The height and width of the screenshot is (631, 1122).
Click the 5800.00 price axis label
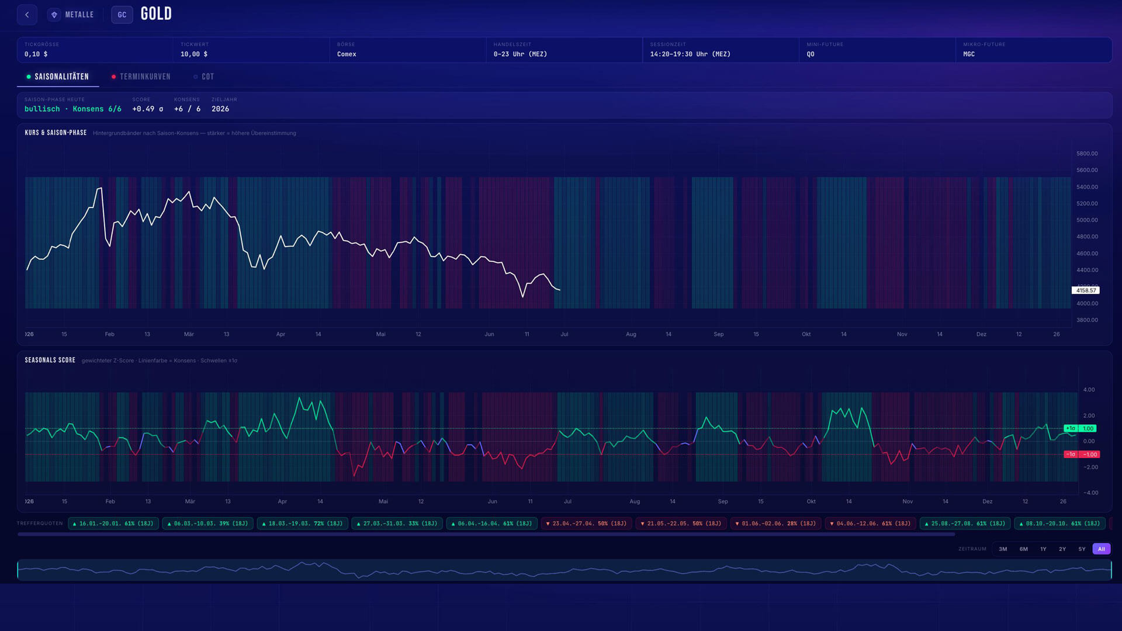click(x=1087, y=154)
